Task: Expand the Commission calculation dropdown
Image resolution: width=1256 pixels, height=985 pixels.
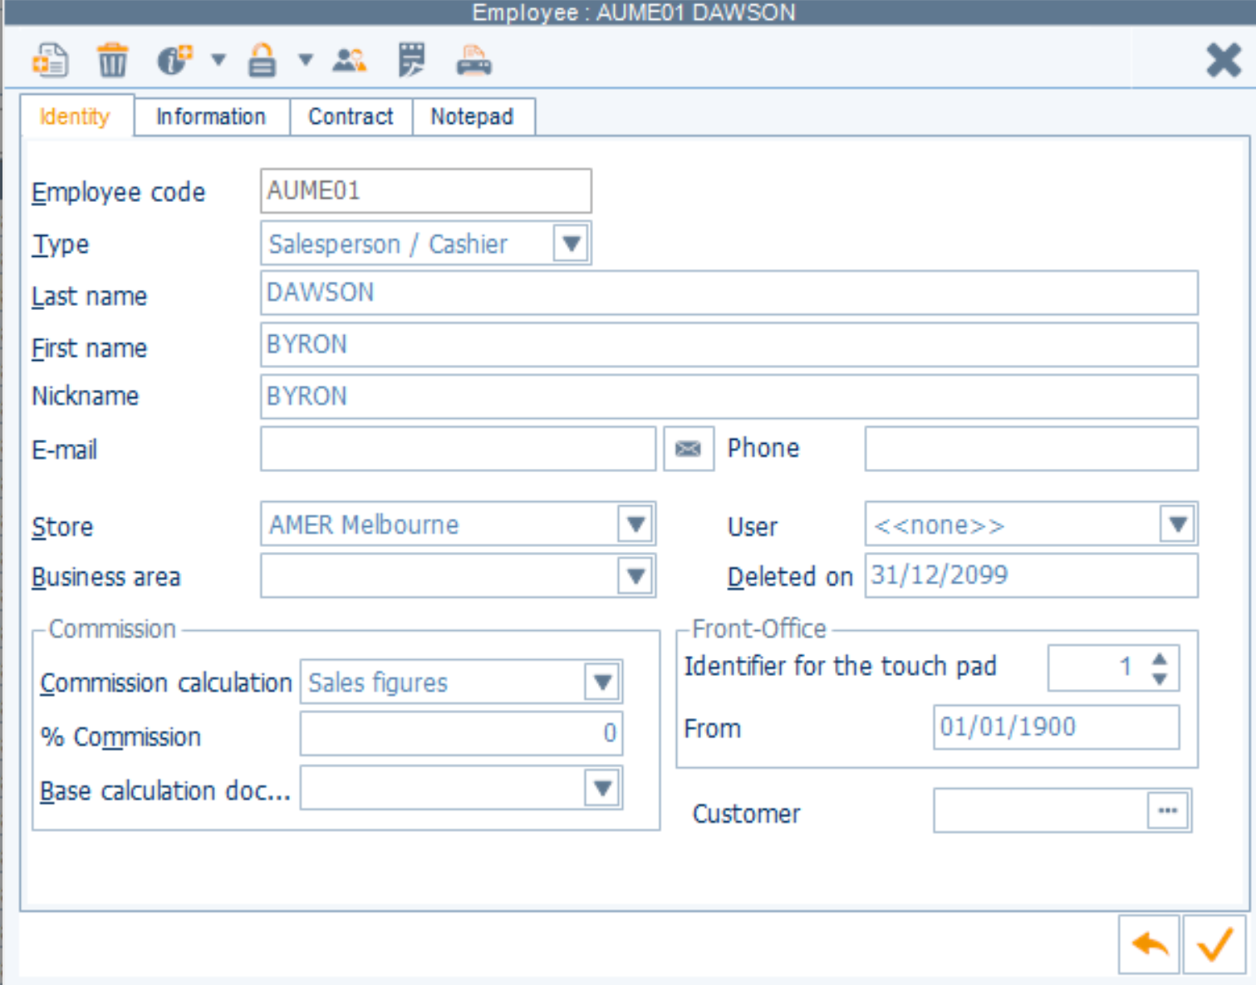Action: pyautogui.click(x=601, y=682)
